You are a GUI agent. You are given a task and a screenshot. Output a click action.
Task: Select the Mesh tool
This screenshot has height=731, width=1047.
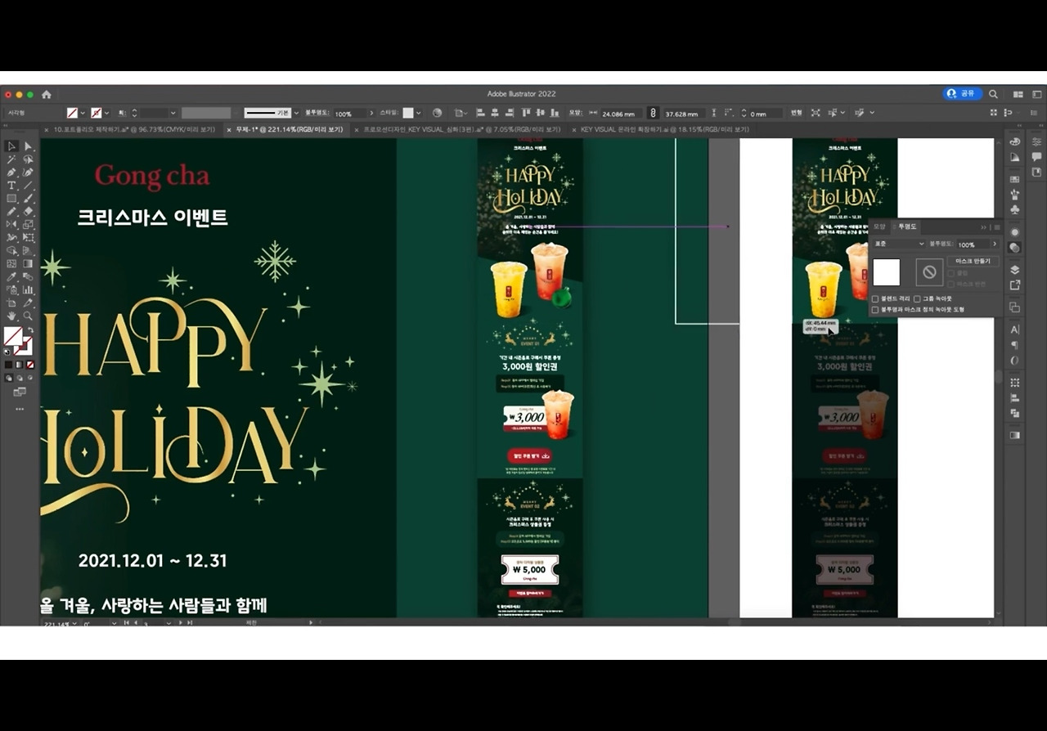click(11, 264)
